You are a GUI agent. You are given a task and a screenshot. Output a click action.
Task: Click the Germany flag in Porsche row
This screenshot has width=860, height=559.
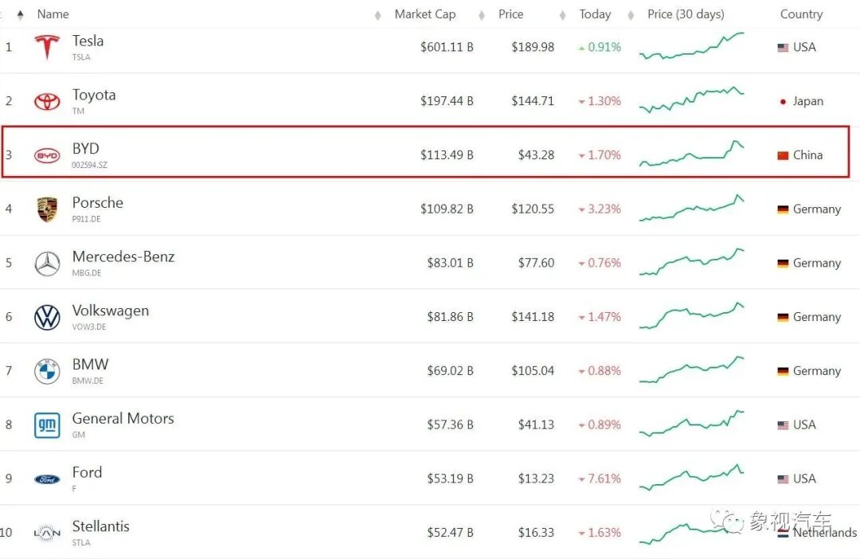click(783, 209)
